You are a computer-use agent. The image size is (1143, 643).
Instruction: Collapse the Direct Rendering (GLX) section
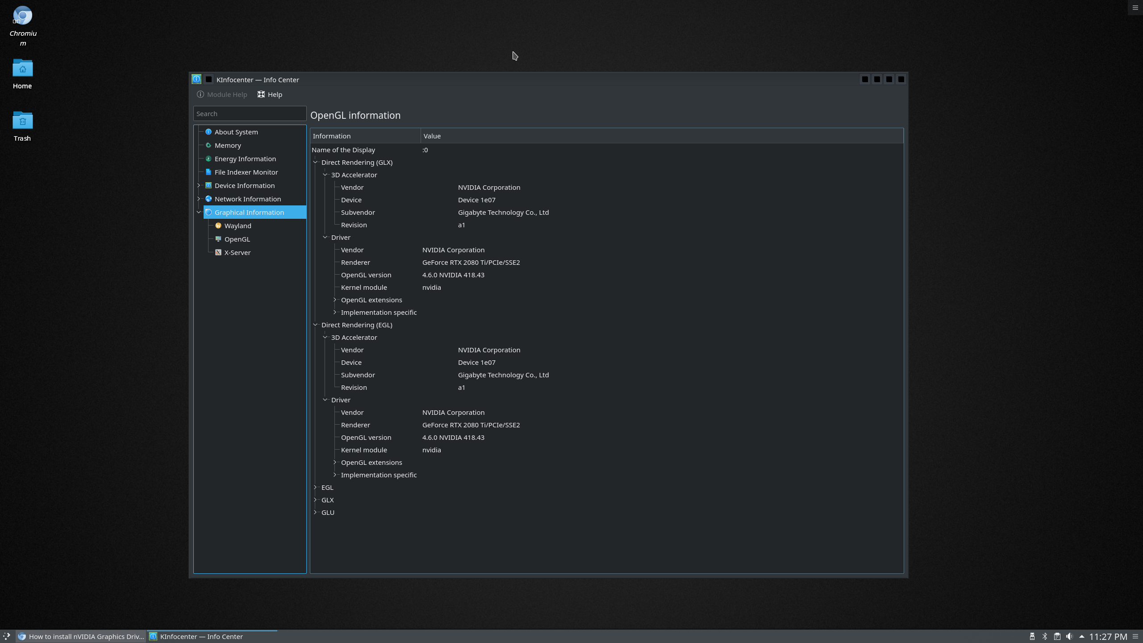click(x=315, y=162)
